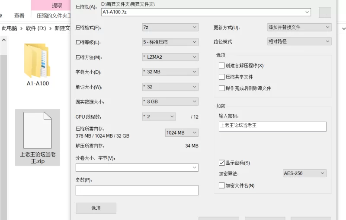This screenshot has width=346, height=220.
Task: Expand the 压缩等级 5-标准压缩 dropdown
Action: 170,42
